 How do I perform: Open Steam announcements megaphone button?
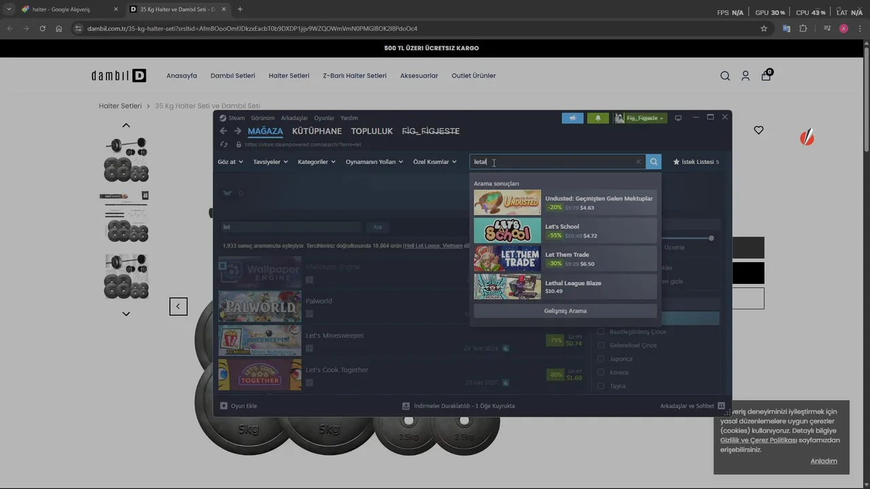click(572, 118)
